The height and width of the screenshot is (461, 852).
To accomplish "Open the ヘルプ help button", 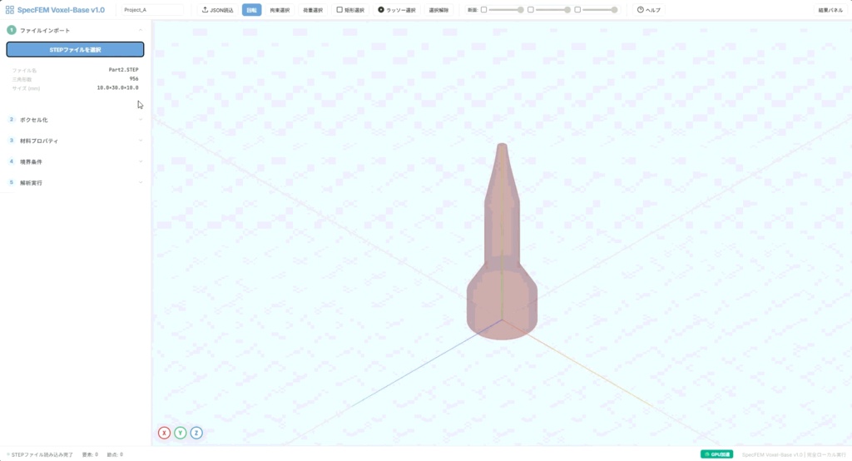I will (649, 10).
